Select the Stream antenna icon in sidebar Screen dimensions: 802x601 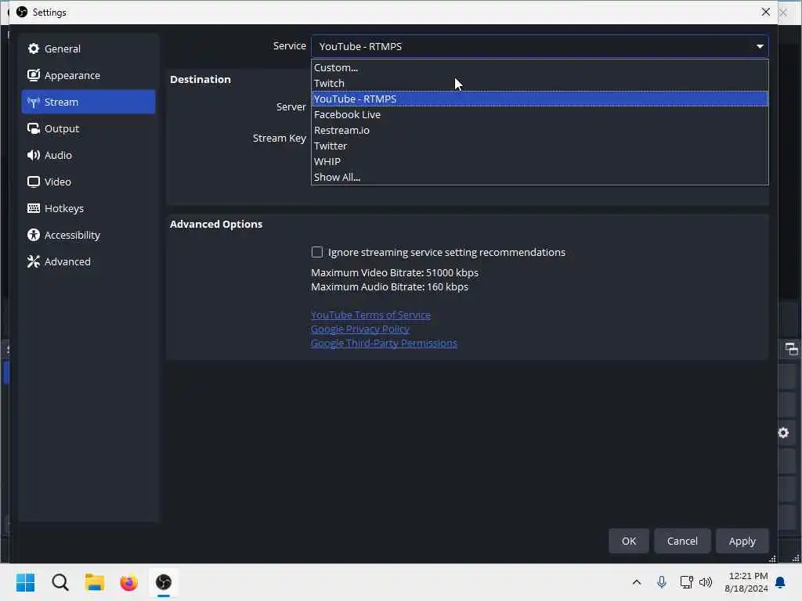coord(34,103)
